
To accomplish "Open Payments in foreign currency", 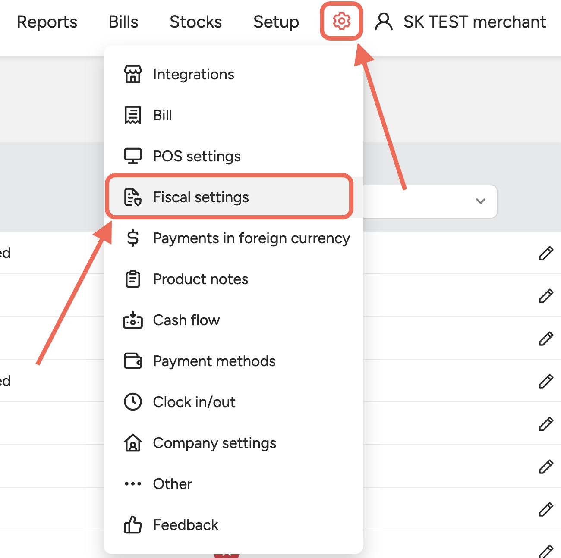I will point(233,238).
